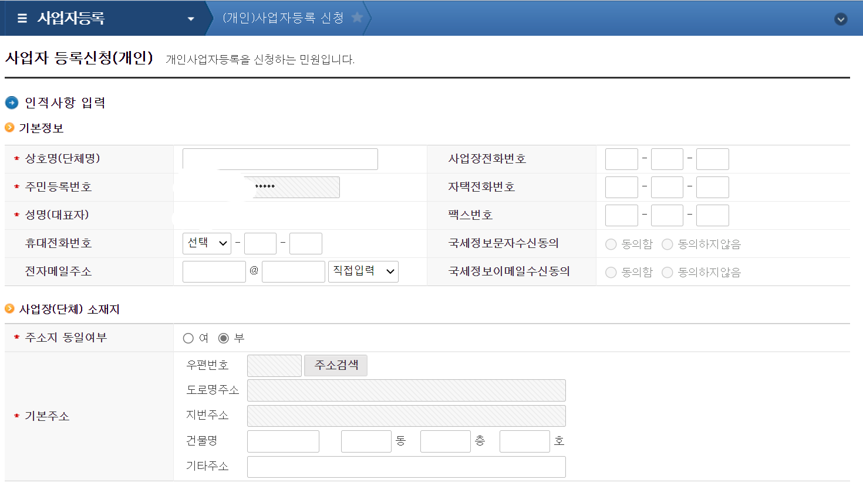Click the 주소검색 button
Image resolution: width=863 pixels, height=493 pixels.
tap(335, 365)
